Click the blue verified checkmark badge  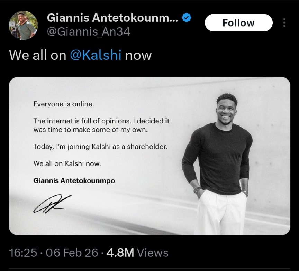tap(187, 18)
